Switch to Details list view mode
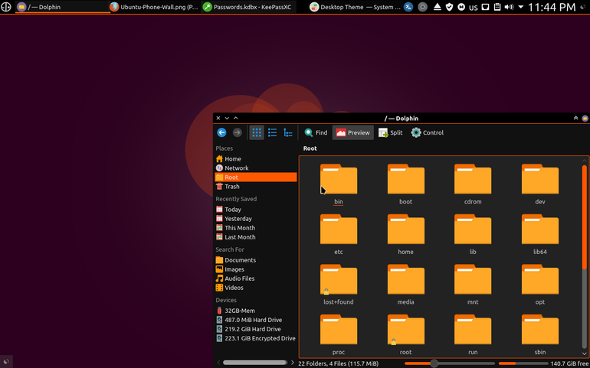 point(273,132)
